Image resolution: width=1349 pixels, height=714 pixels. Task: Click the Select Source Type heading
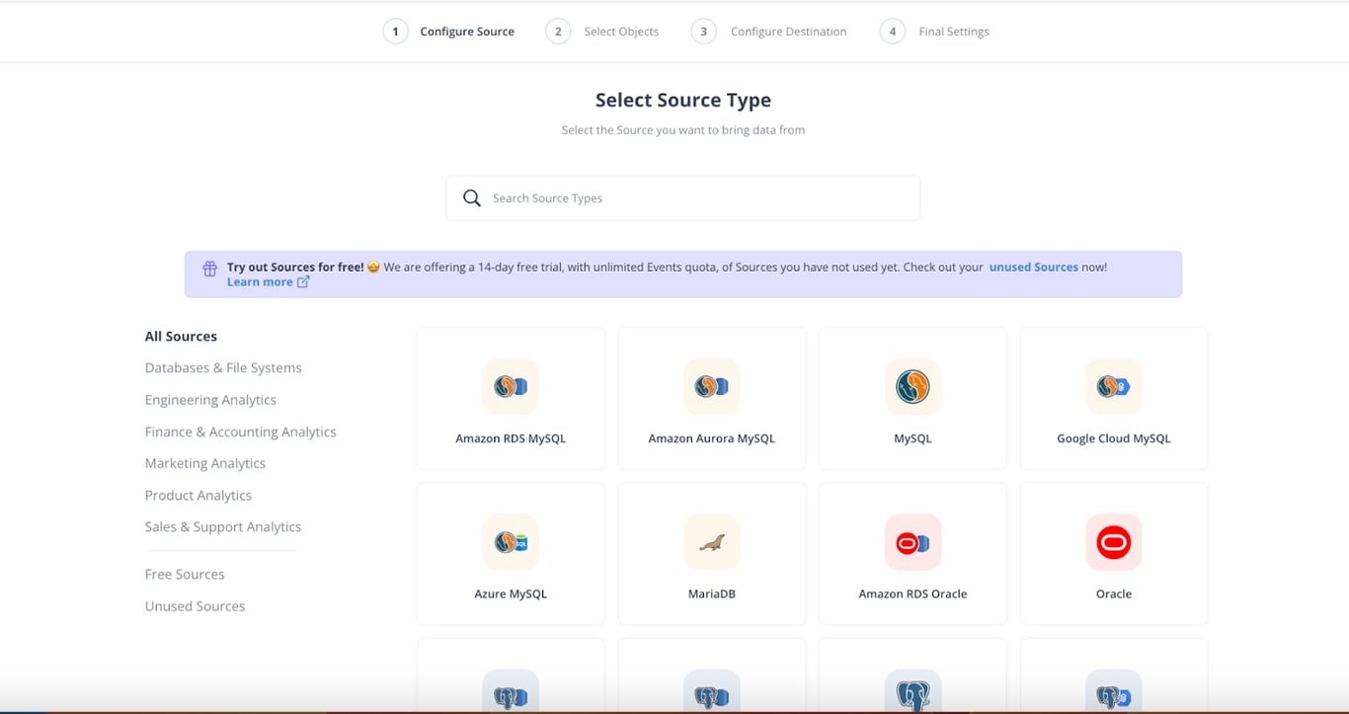(x=682, y=100)
